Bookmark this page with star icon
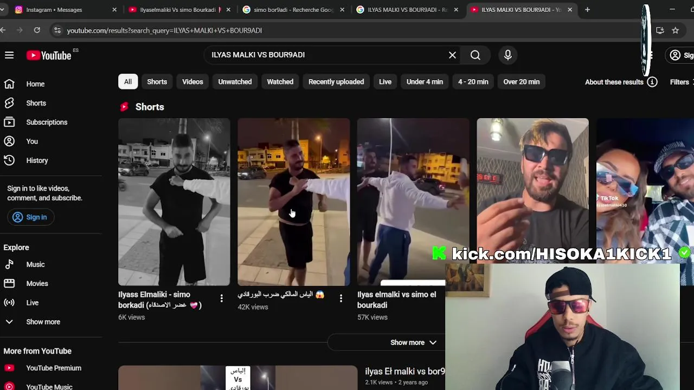 (675, 30)
